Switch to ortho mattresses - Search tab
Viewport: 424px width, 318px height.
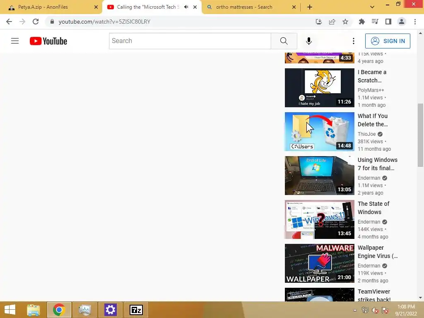[x=244, y=7]
